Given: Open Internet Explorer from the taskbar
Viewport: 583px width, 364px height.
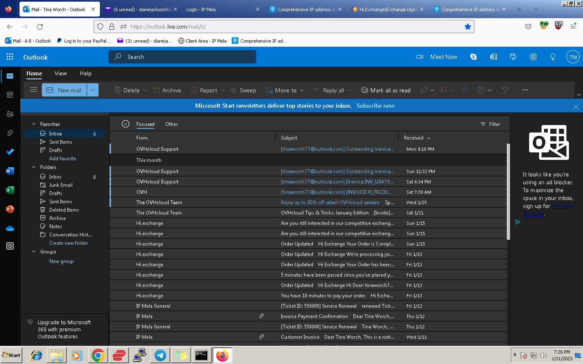Looking at the screenshot, I should pos(36,355).
